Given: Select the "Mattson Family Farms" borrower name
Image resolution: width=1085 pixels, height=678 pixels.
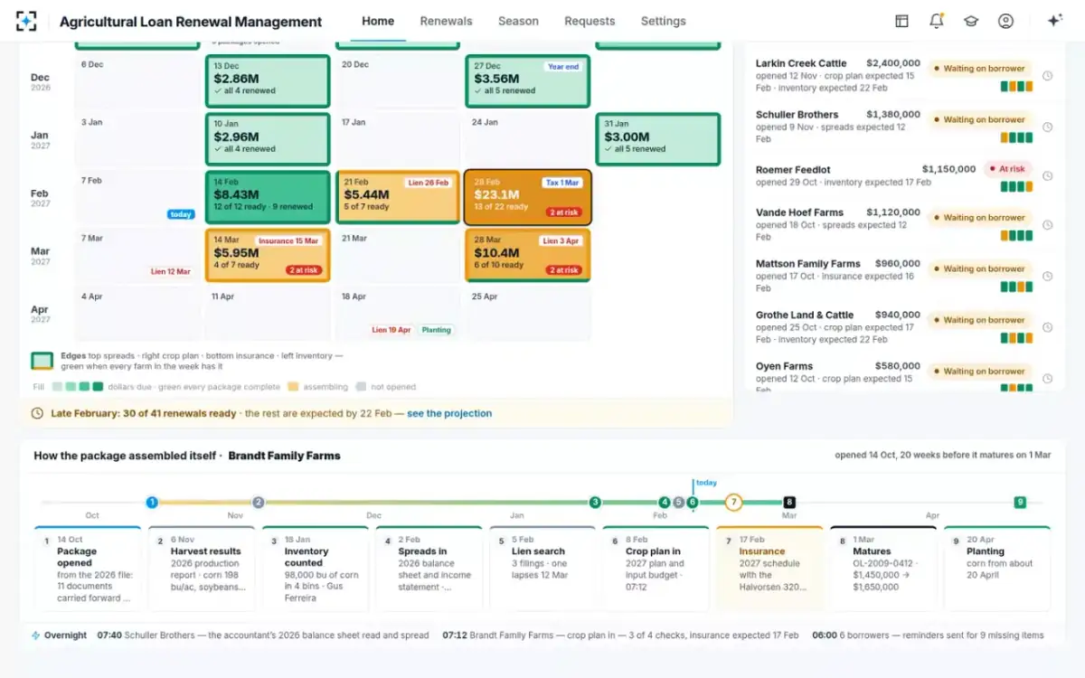Looking at the screenshot, I should click(x=808, y=264).
